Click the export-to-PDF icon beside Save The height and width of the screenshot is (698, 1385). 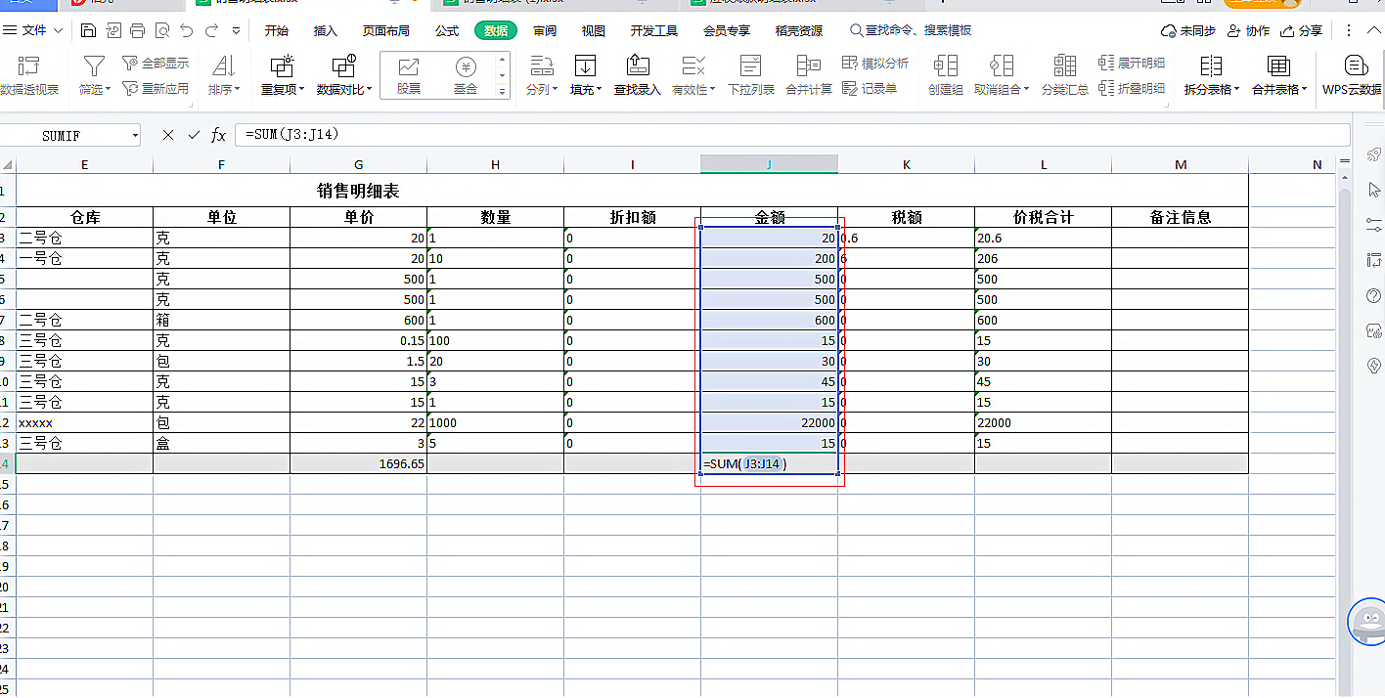[113, 31]
